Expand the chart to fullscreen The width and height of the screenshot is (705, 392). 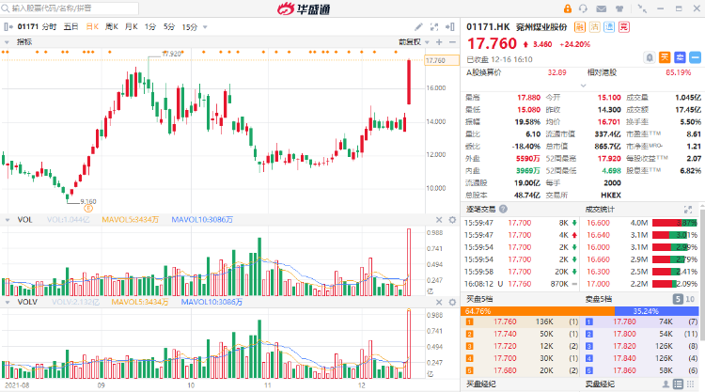[434, 27]
